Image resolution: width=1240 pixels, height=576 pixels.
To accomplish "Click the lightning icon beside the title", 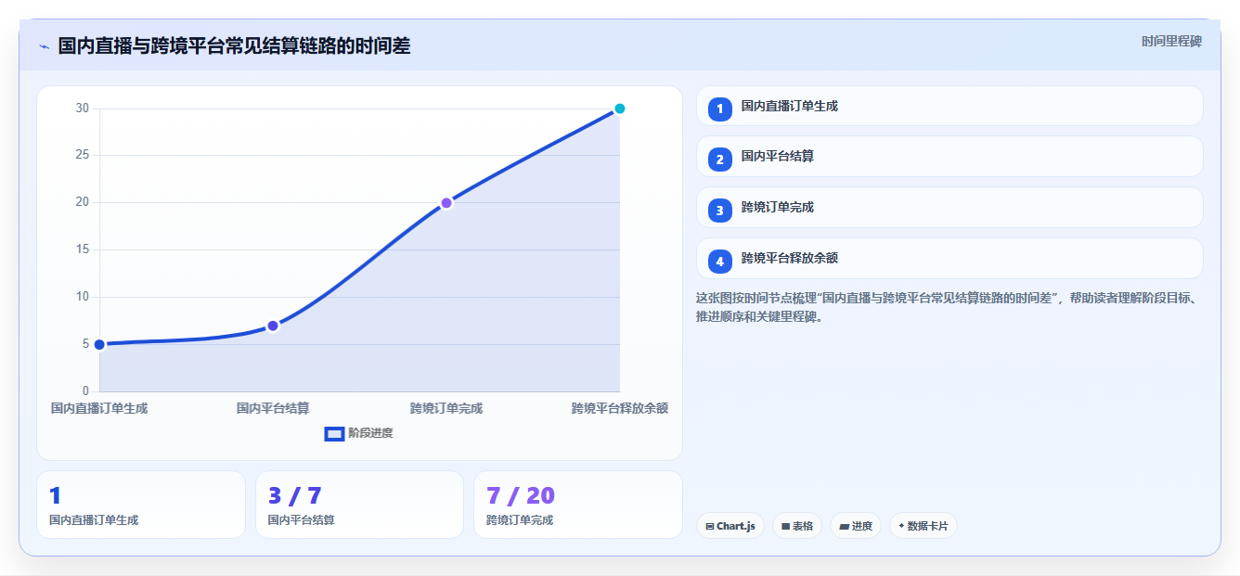I will pyautogui.click(x=44, y=46).
